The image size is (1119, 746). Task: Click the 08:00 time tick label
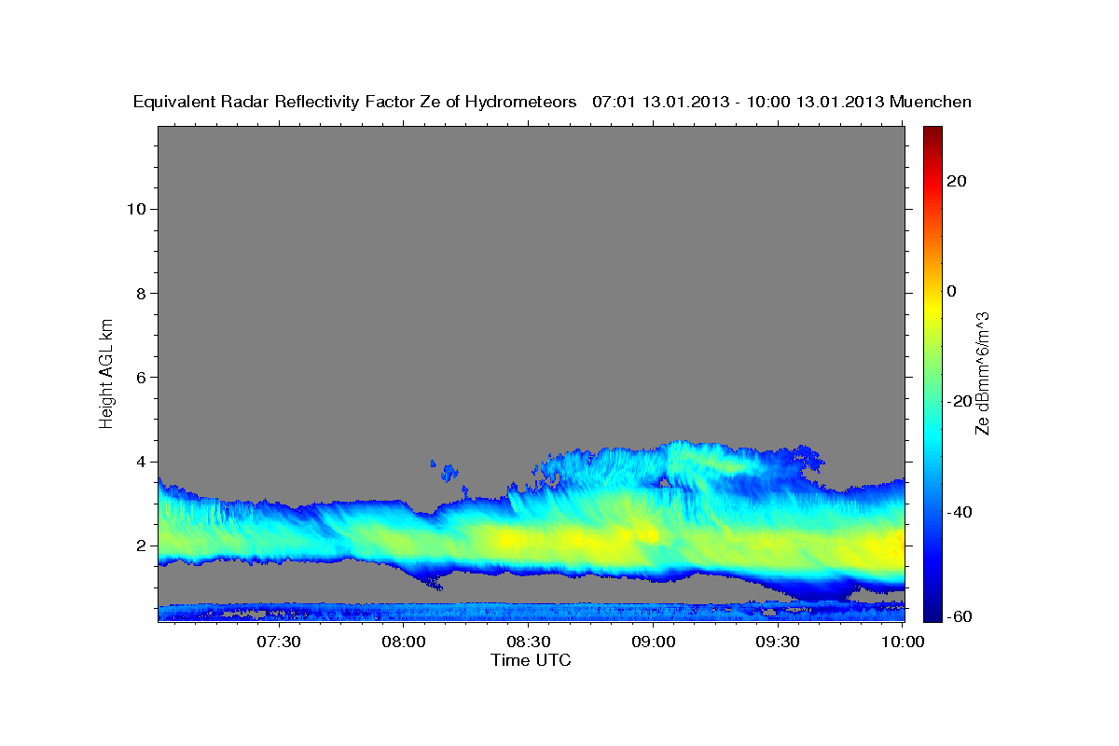(403, 642)
